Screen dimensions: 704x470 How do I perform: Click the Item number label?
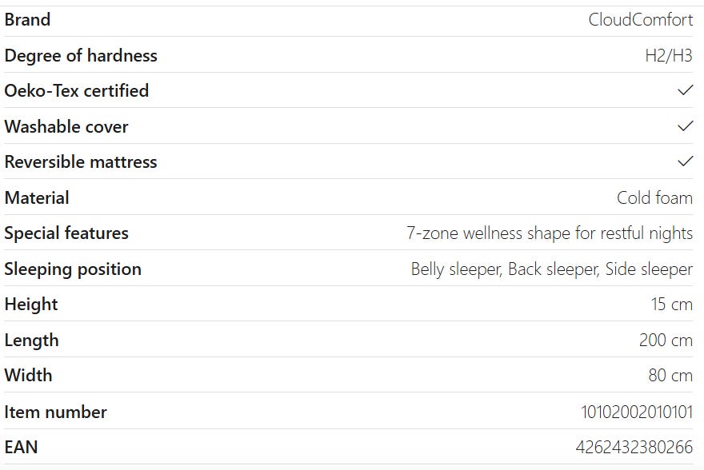click(x=55, y=412)
